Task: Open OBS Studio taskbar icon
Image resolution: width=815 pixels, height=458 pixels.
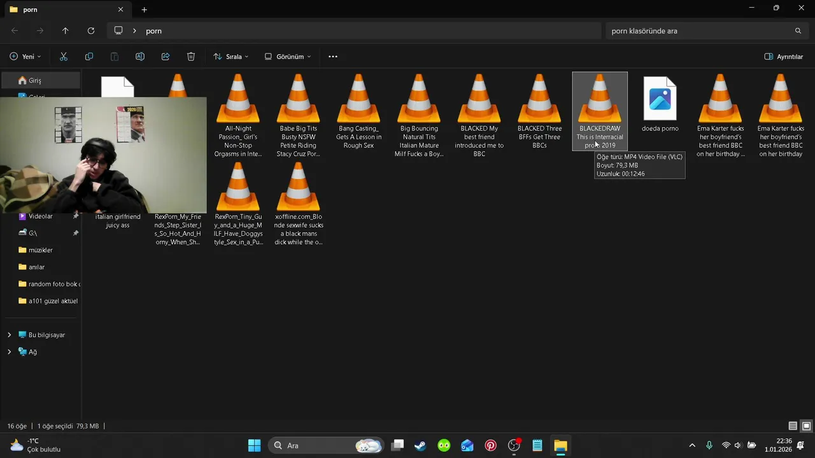Action: click(514, 445)
